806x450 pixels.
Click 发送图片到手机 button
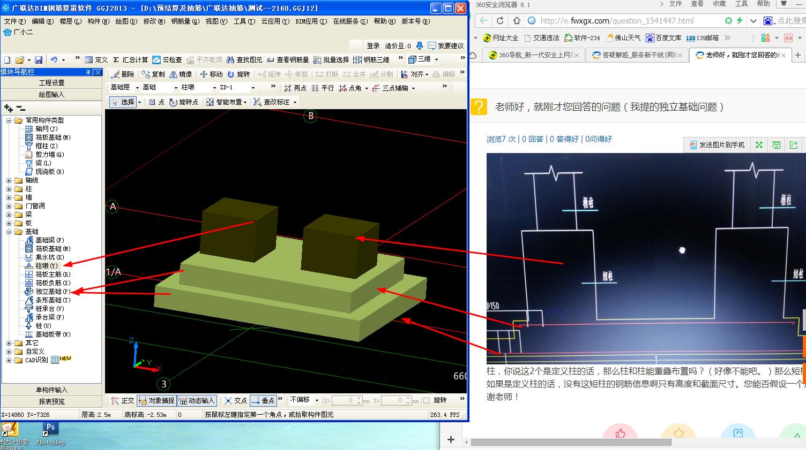pos(717,145)
